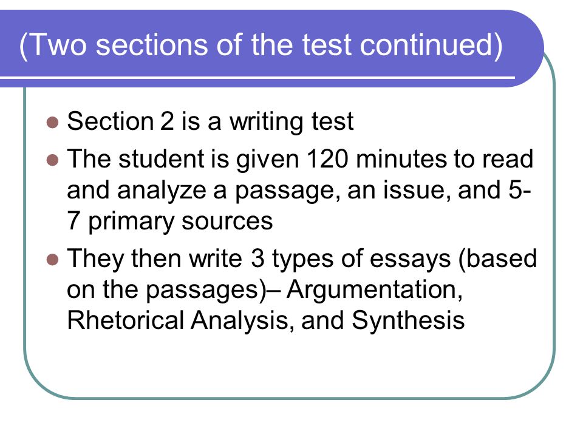583x437 pixels.
Task: Click the bullet dot beside They then write
Action: pos(53,260)
